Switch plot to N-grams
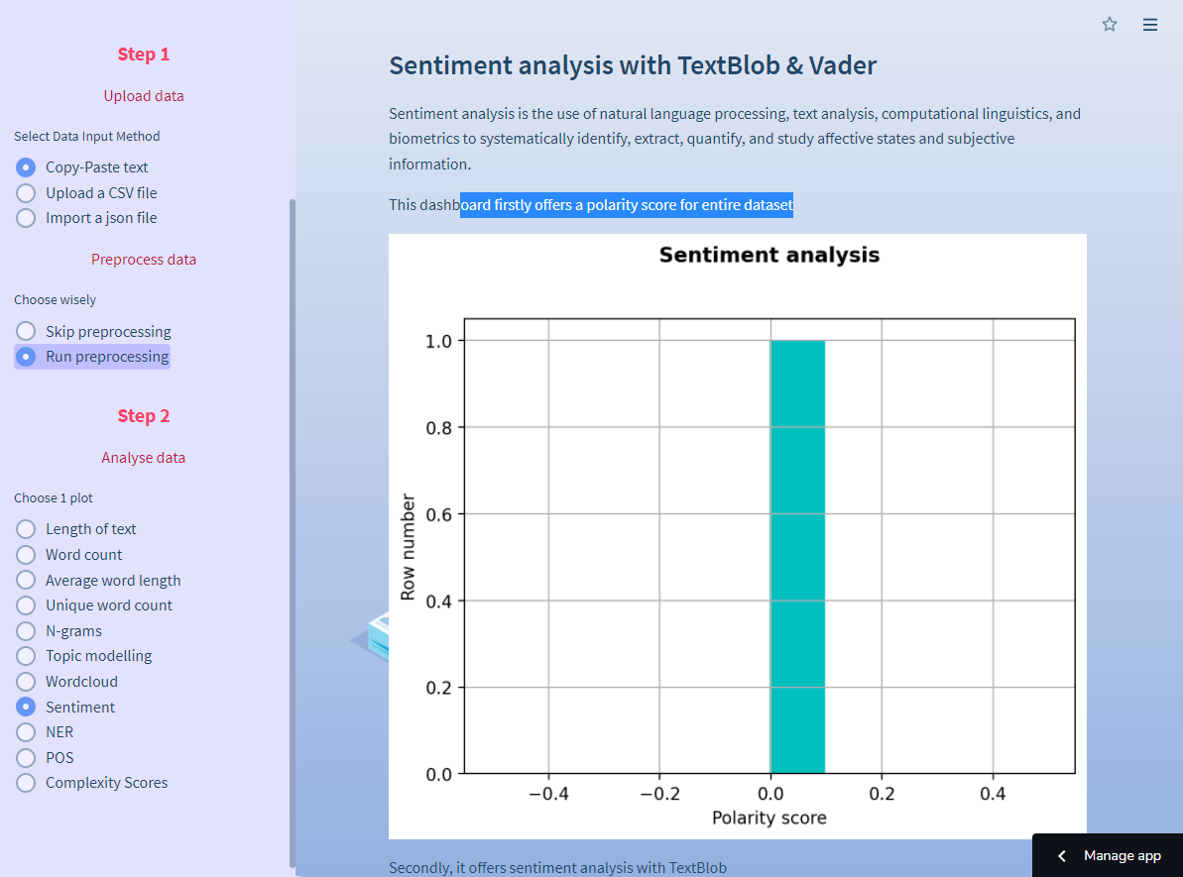1183x877 pixels. pyautogui.click(x=27, y=631)
